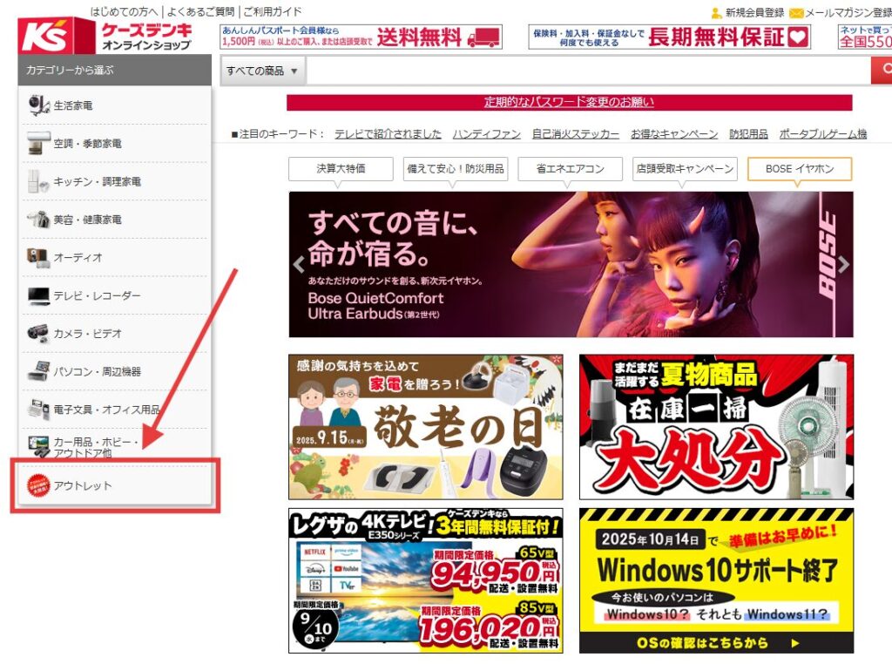This screenshot has height=664, width=892.
Task: Choose カメラ・ビデオ in category menu
Action: 114,334
